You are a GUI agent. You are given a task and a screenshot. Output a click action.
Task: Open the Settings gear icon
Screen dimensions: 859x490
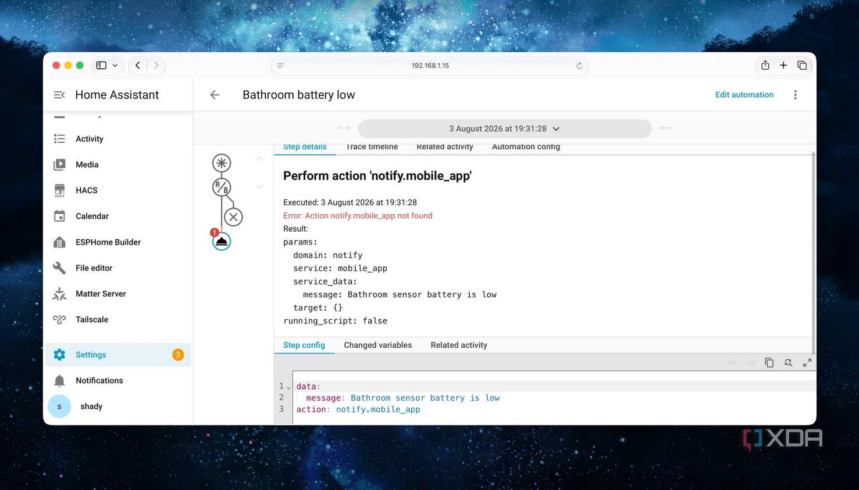pos(59,355)
